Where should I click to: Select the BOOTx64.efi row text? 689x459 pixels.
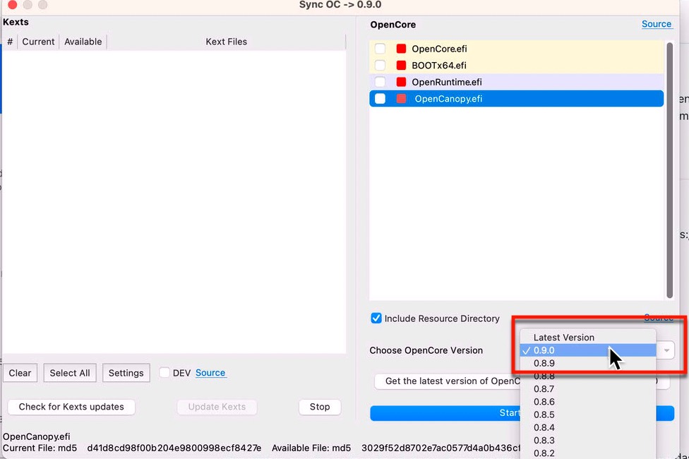coord(439,65)
